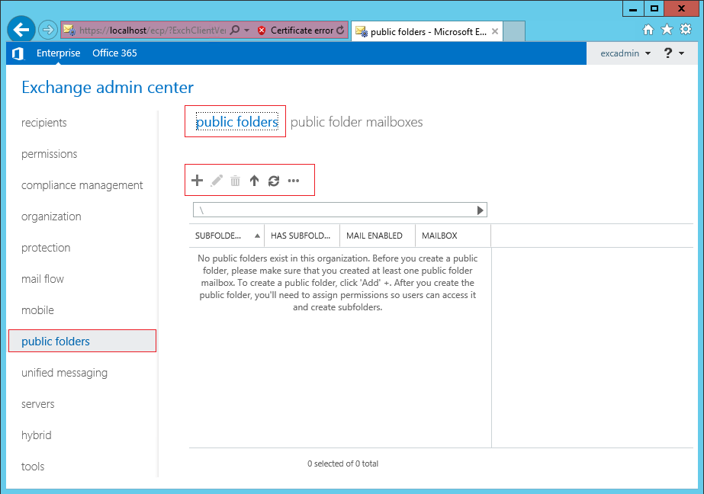Refresh the public folders list
This screenshot has width=704, height=494.
click(x=274, y=181)
